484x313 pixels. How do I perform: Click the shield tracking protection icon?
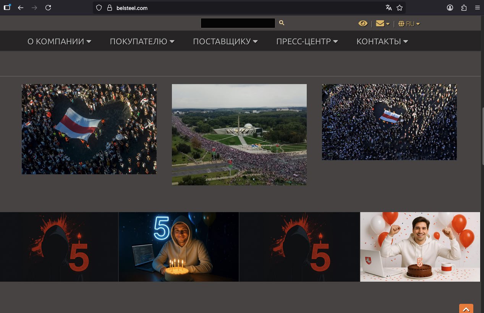[99, 8]
